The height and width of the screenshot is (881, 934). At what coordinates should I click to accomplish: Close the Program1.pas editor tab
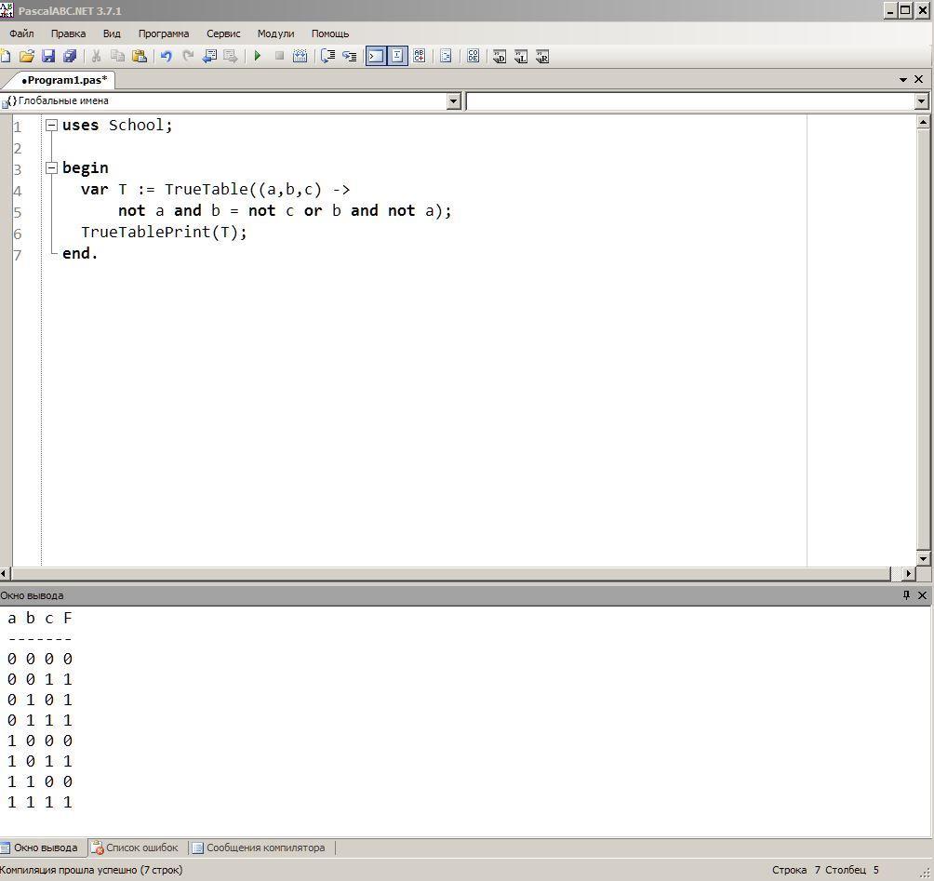click(x=918, y=79)
